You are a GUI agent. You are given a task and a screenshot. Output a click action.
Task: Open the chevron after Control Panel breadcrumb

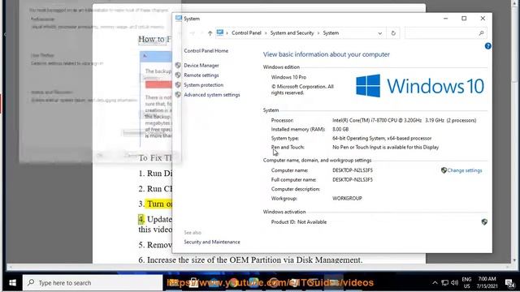coord(266,33)
